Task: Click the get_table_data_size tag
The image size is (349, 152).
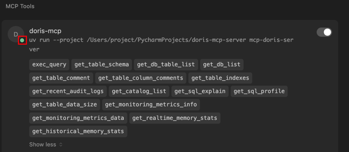Action: point(65,105)
